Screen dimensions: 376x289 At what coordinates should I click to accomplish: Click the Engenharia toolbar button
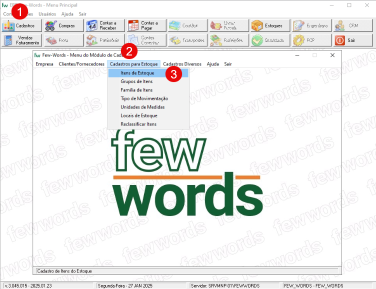click(311, 25)
